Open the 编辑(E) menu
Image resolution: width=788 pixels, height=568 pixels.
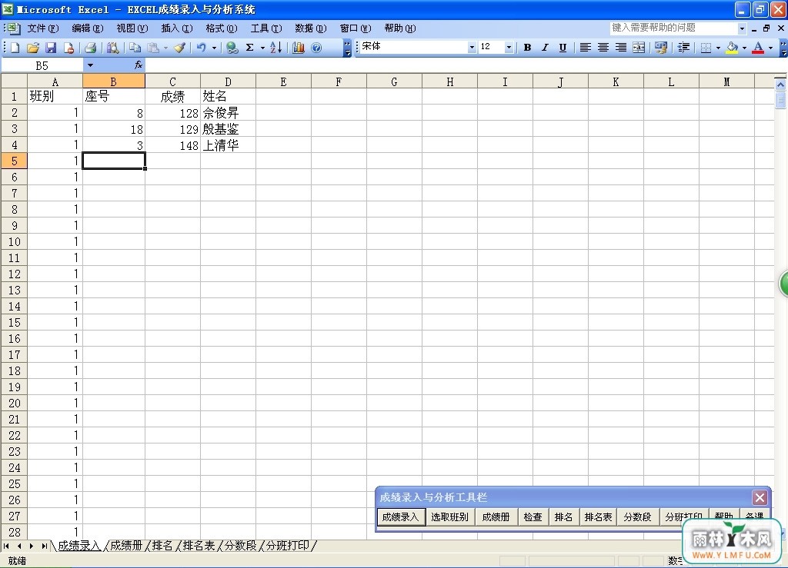pyautogui.click(x=88, y=28)
